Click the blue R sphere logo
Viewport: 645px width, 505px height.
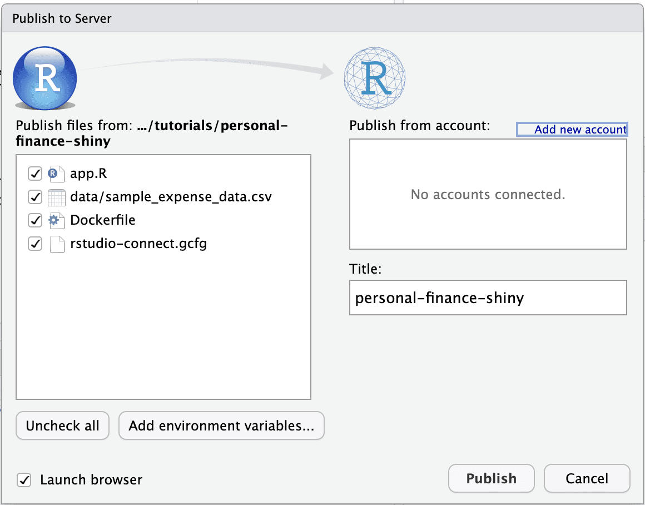[44, 78]
